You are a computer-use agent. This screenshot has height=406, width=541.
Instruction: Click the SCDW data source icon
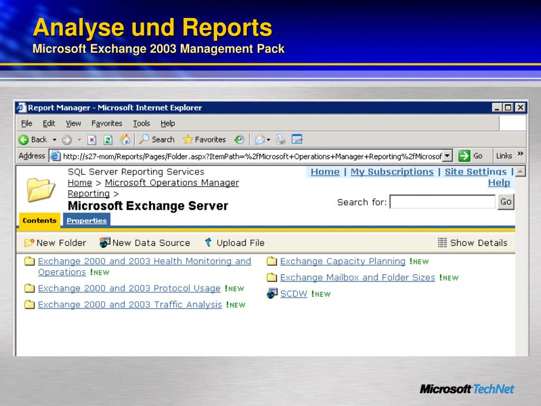272,293
